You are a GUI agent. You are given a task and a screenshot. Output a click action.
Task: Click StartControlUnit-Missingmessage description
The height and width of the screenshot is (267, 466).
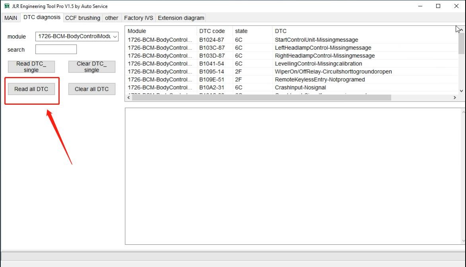pyautogui.click(x=316, y=40)
